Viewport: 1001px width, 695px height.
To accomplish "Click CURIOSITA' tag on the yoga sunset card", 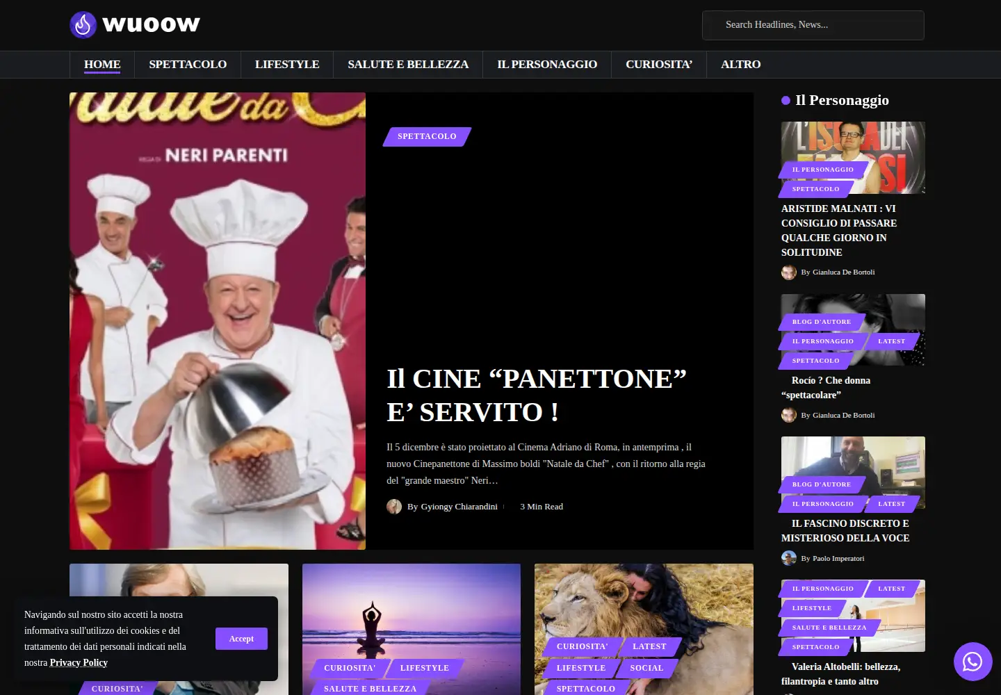I will (x=350, y=668).
